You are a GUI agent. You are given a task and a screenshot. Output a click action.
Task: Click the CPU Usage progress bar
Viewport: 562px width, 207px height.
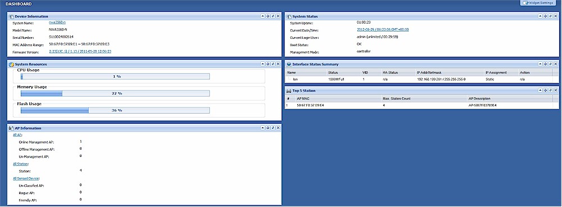tap(115, 76)
